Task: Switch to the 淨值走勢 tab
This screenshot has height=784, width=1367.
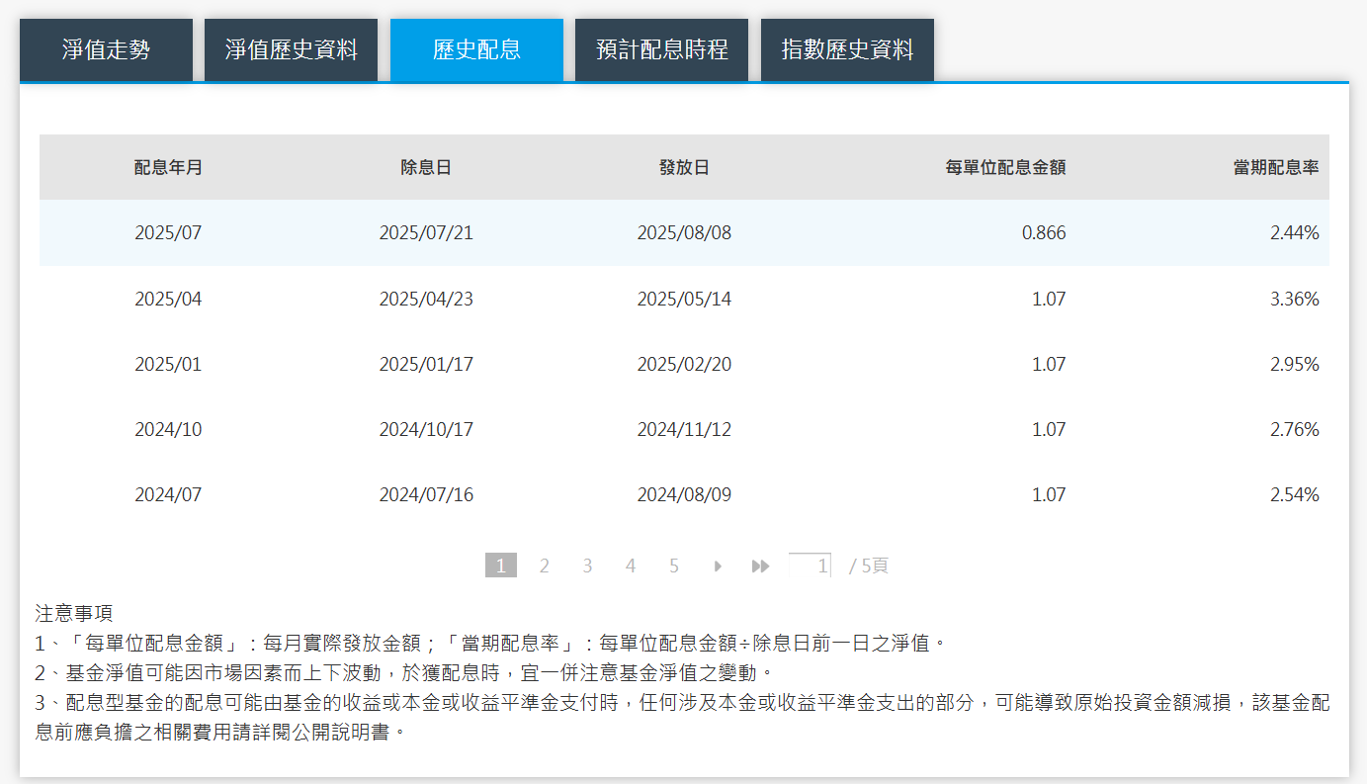Action: (x=106, y=48)
